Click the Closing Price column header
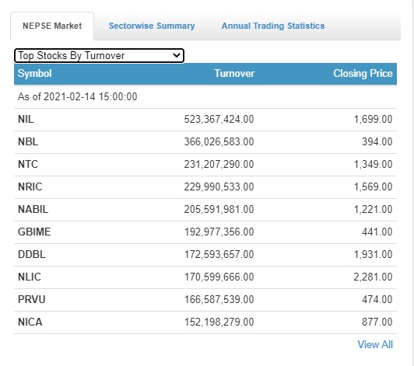This screenshot has height=366, width=414. [363, 73]
